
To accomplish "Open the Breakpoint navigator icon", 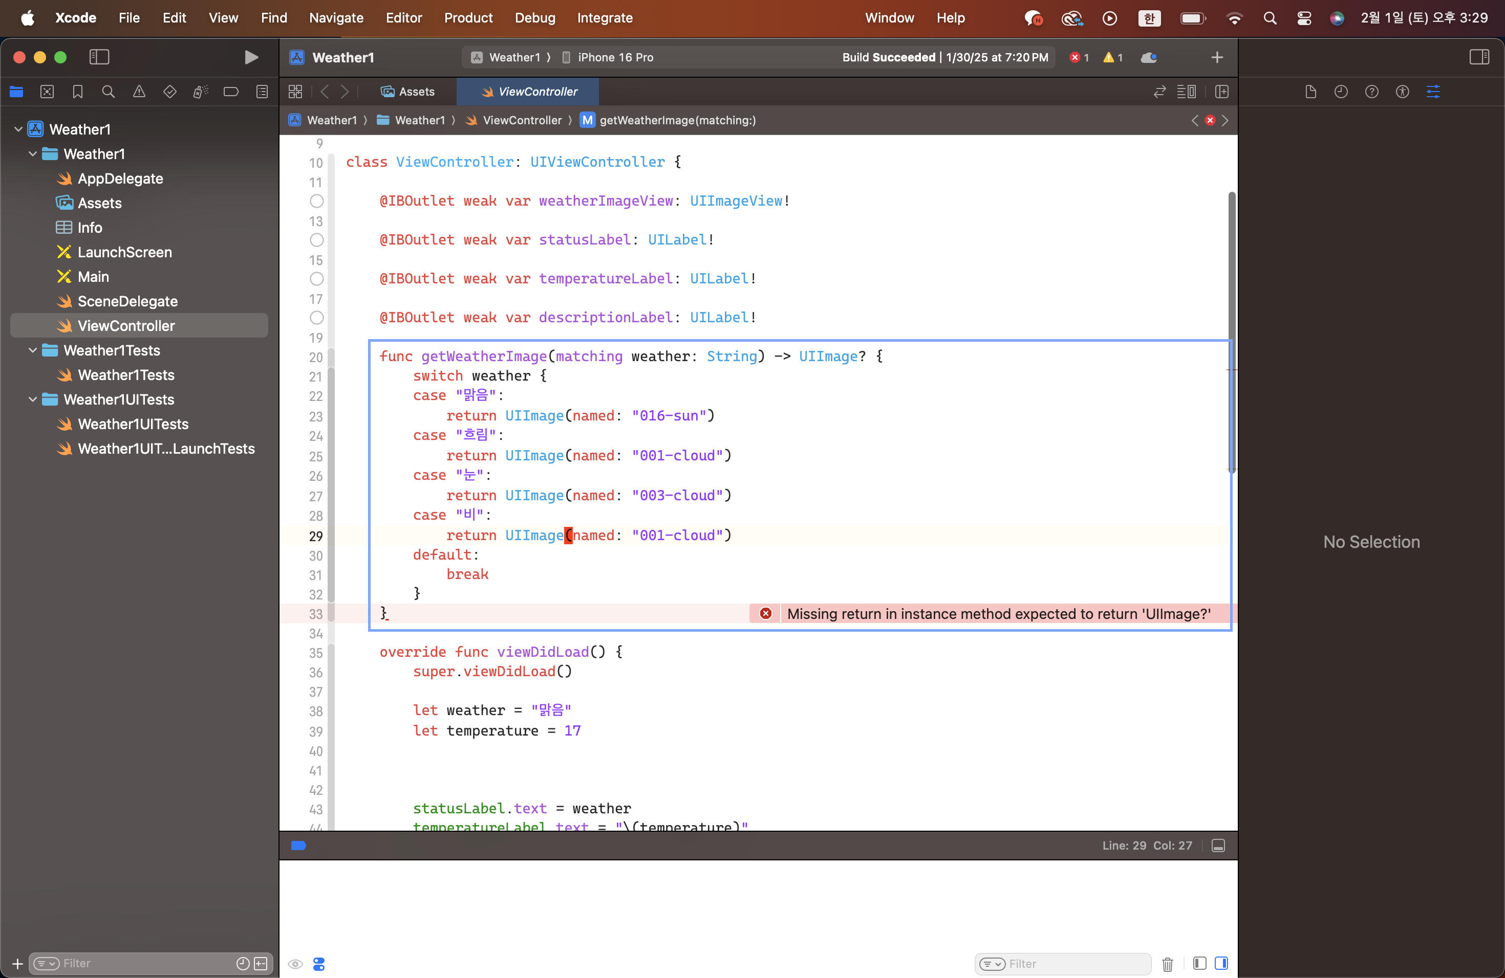I will click(231, 92).
